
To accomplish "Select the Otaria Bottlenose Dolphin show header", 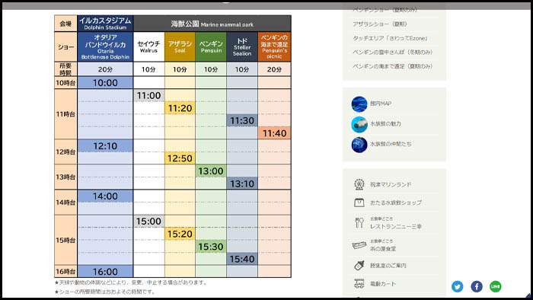I will pos(105,47).
